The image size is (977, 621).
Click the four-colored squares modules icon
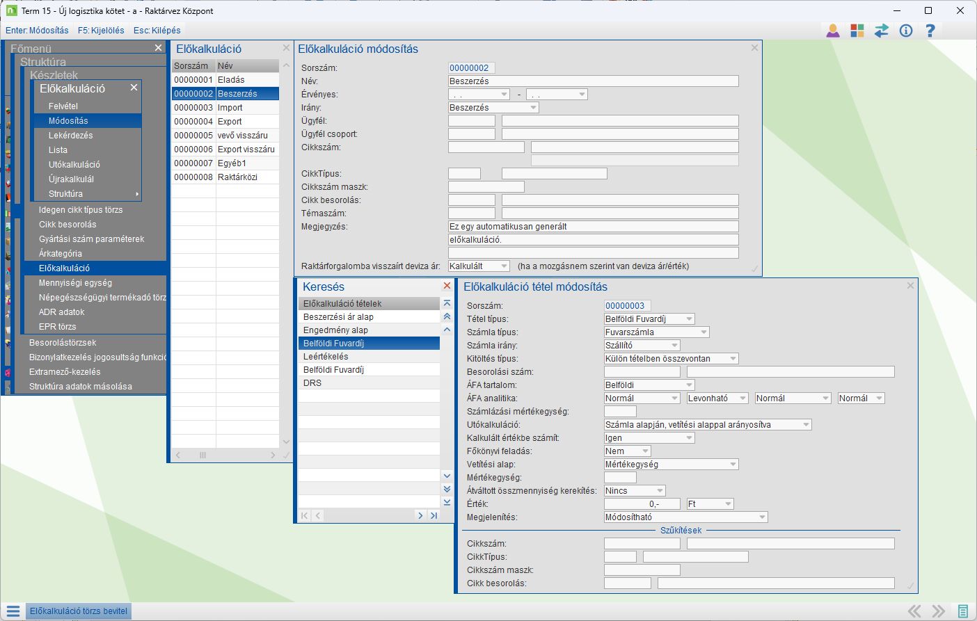857,31
